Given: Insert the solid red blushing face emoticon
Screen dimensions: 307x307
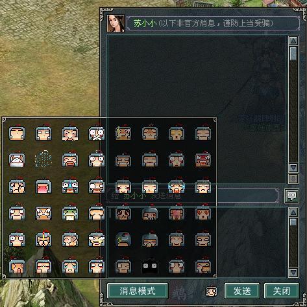Looking at the screenshot, I should click(x=43, y=186).
